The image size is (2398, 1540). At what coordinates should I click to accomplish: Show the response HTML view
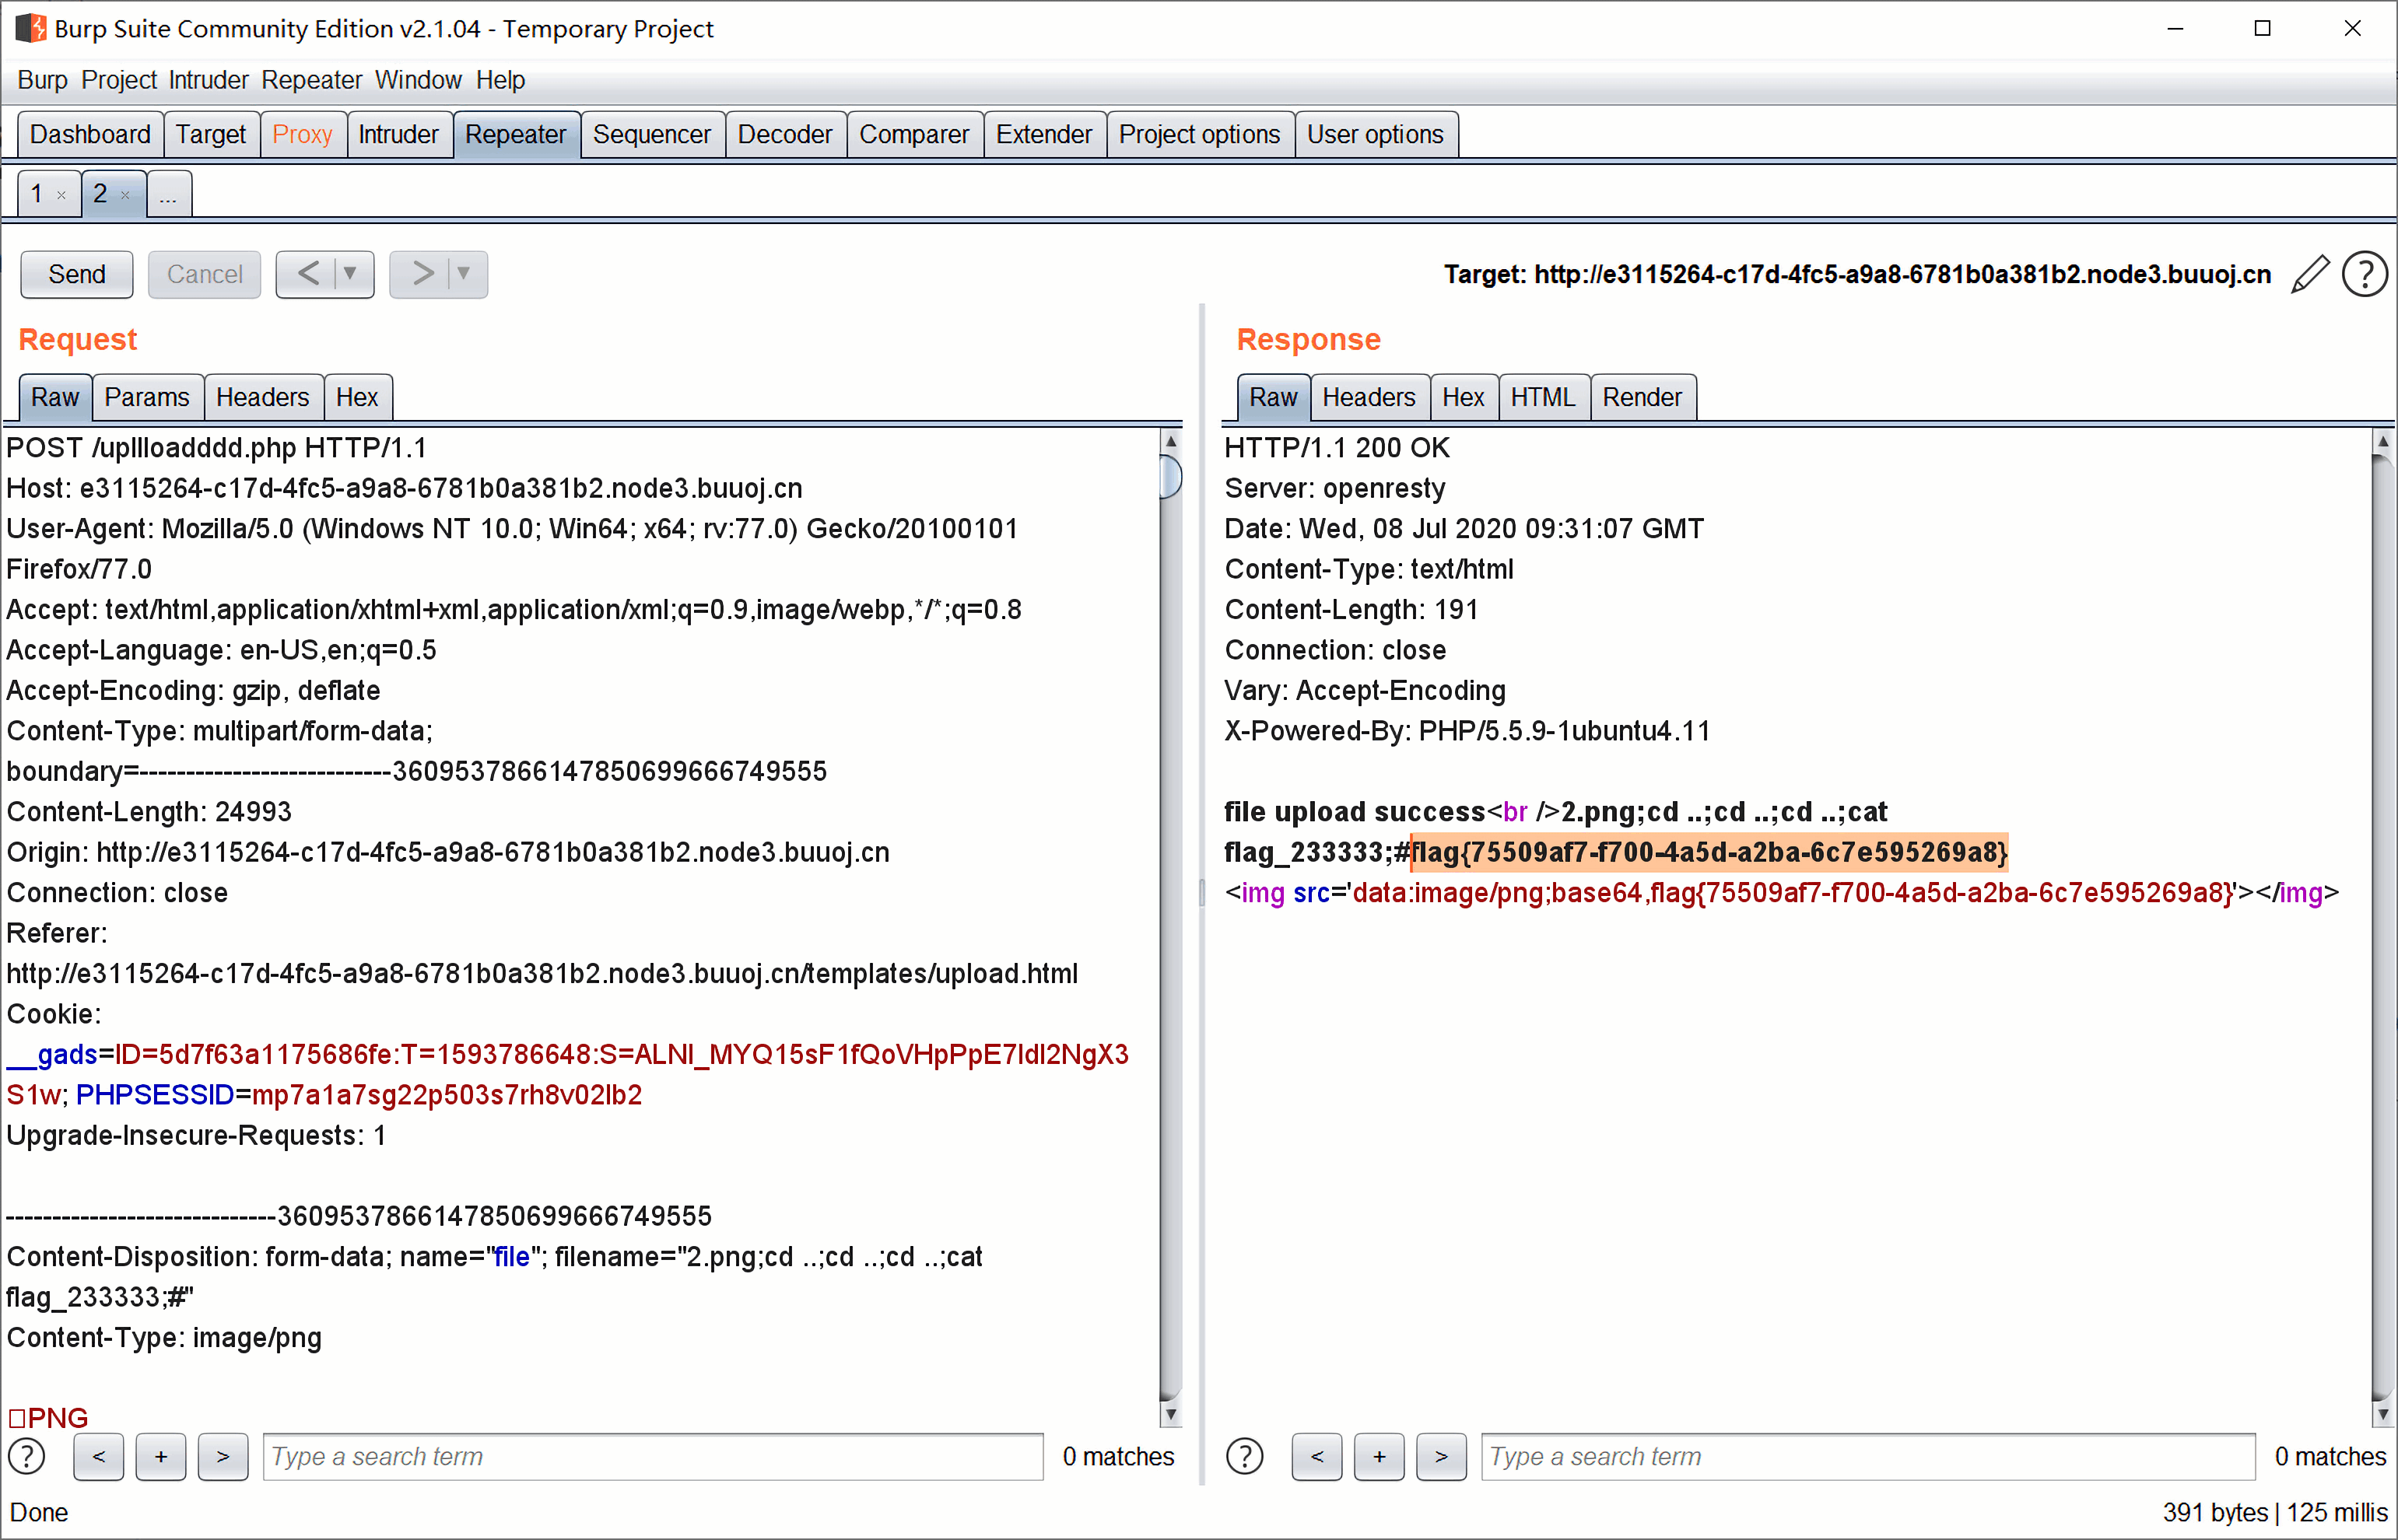(x=1543, y=397)
